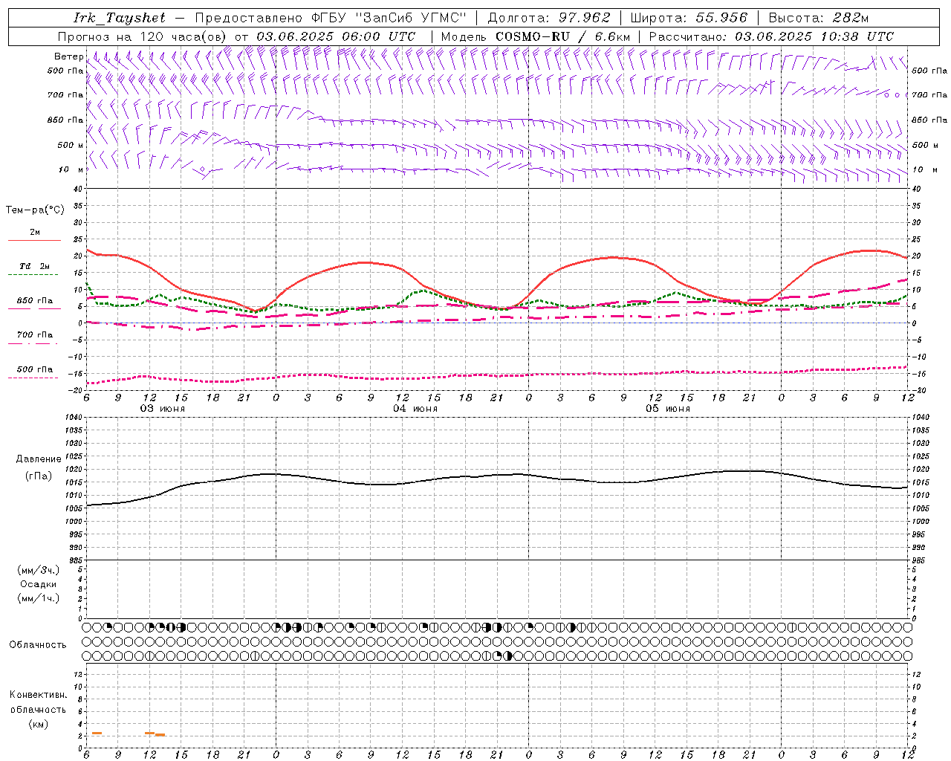Click the Широта: 55.956 header value
This screenshot has width=951, height=761.
tap(689, 18)
